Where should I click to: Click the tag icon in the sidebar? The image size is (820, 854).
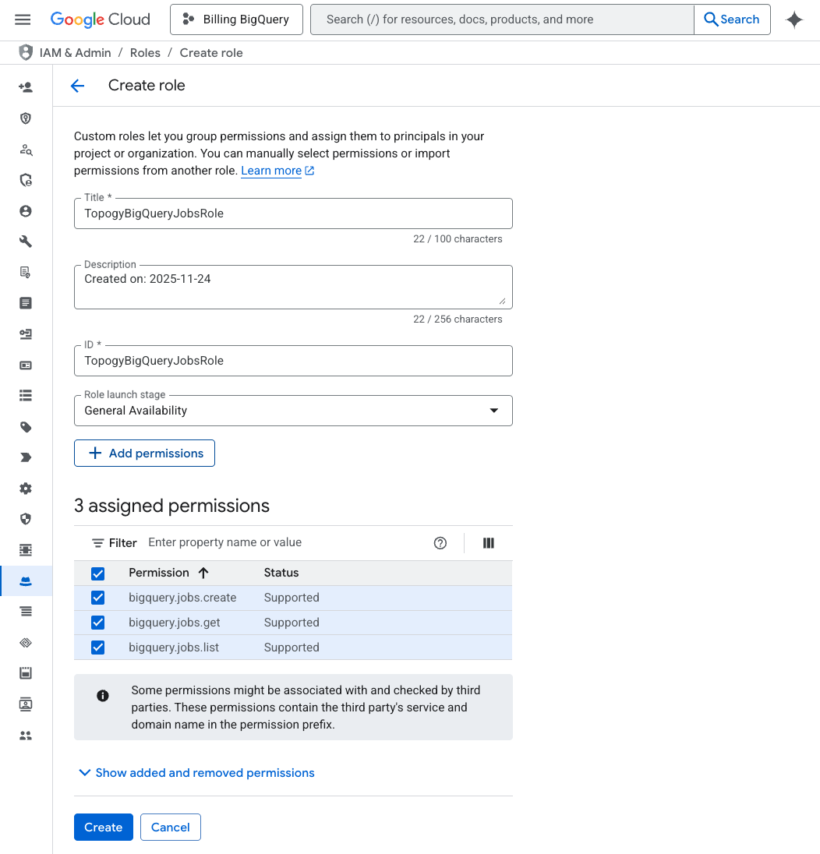click(x=26, y=427)
